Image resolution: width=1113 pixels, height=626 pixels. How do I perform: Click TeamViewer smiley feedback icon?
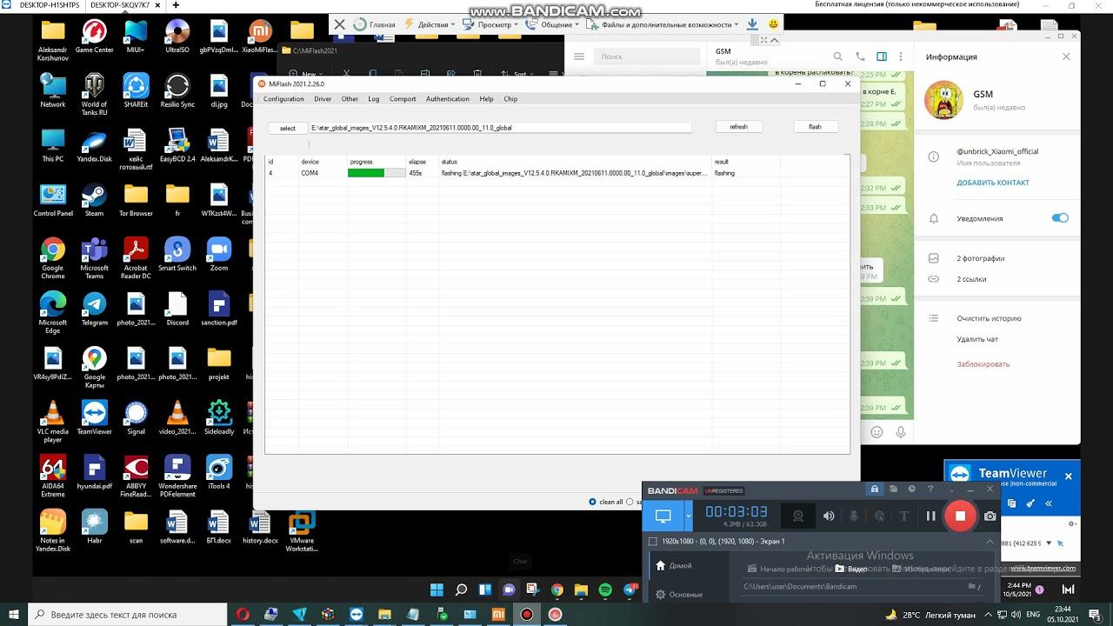(x=773, y=24)
